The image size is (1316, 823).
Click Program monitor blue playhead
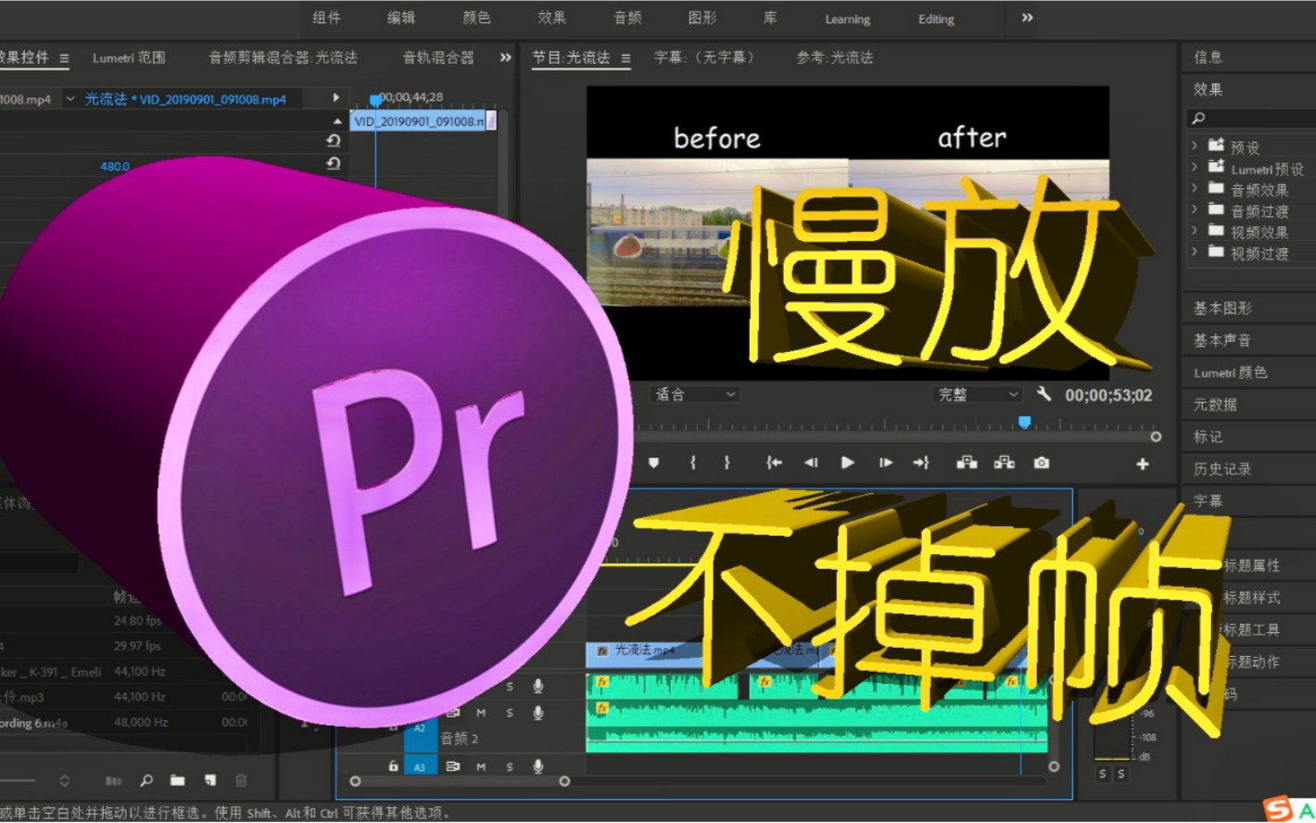(1024, 423)
